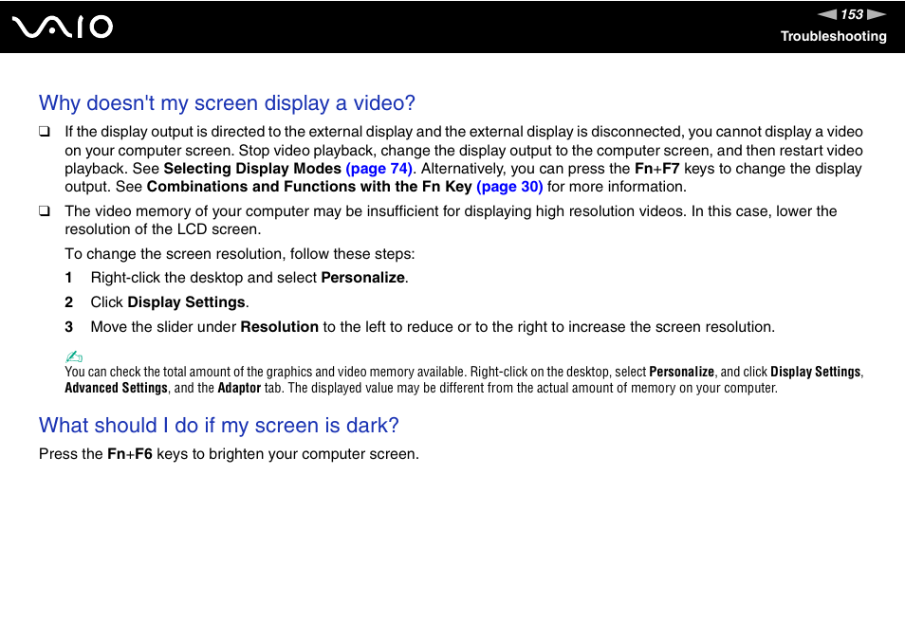Viewport: 905px width, 639px height.
Task: Click the bold "Fn+F7" key text
Action: click(x=656, y=169)
